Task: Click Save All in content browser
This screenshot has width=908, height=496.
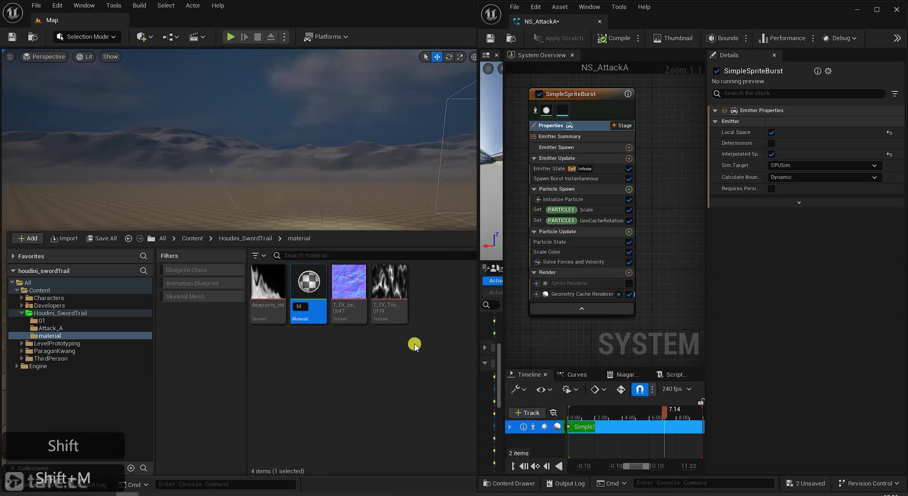Action: tap(101, 238)
